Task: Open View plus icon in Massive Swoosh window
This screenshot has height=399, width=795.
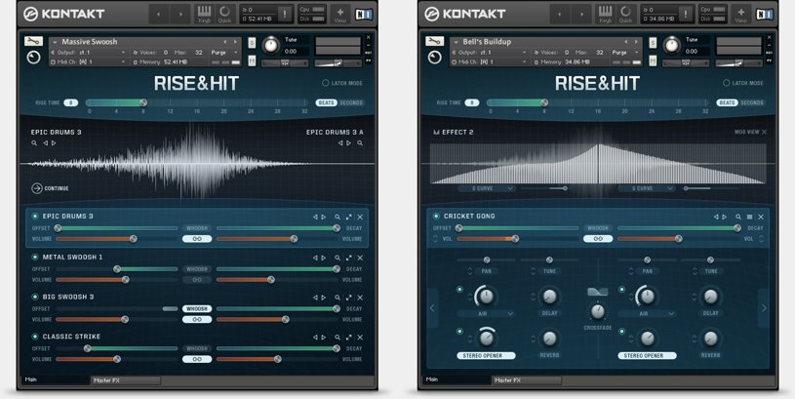Action: (x=339, y=14)
